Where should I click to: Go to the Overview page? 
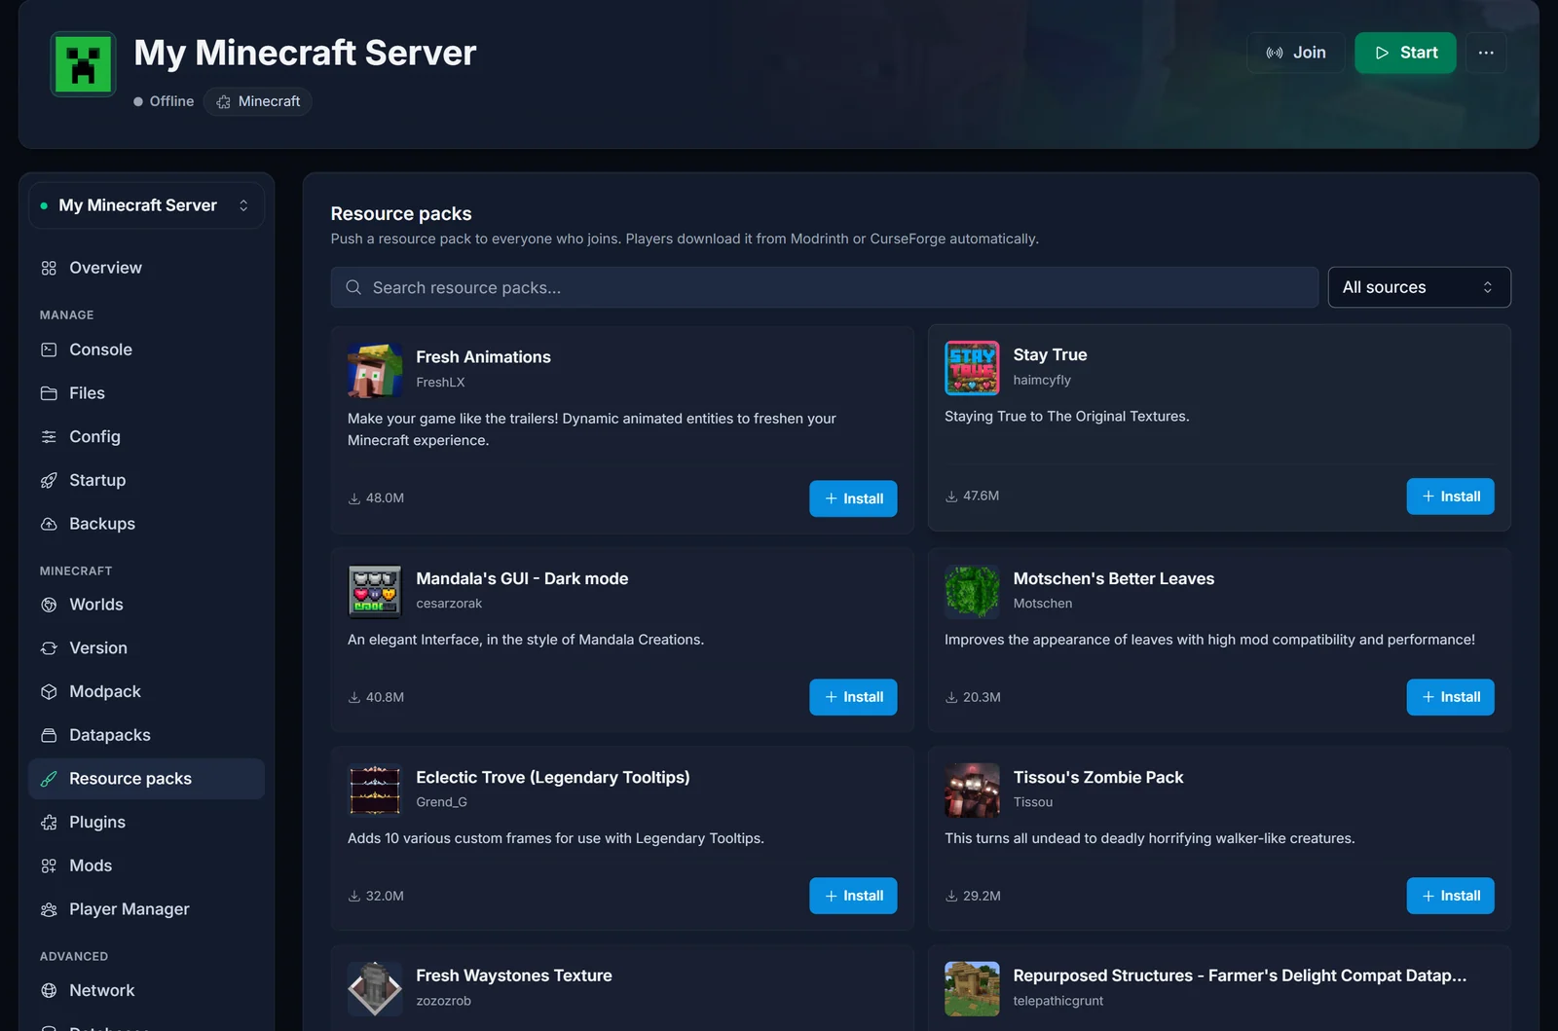[146, 268]
